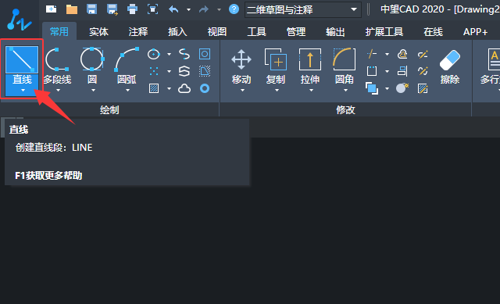Switch to the 扩展工具 ribbon tab
This screenshot has height=304, width=500.
click(x=384, y=31)
